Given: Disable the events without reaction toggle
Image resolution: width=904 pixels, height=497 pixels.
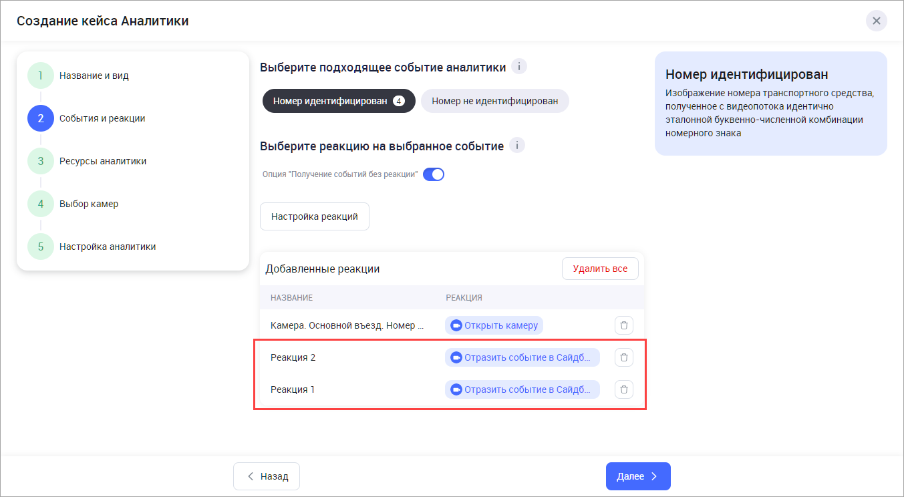Looking at the screenshot, I should click(434, 175).
